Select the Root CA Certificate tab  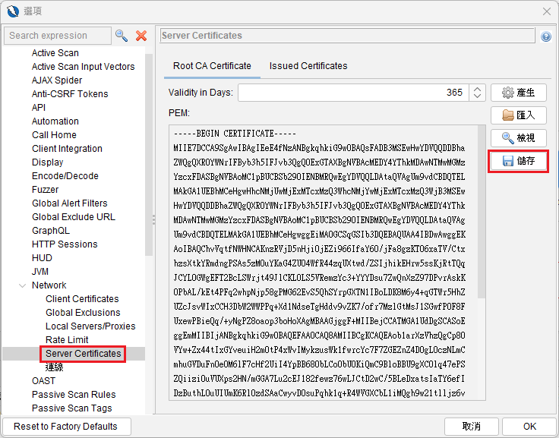[212, 66]
